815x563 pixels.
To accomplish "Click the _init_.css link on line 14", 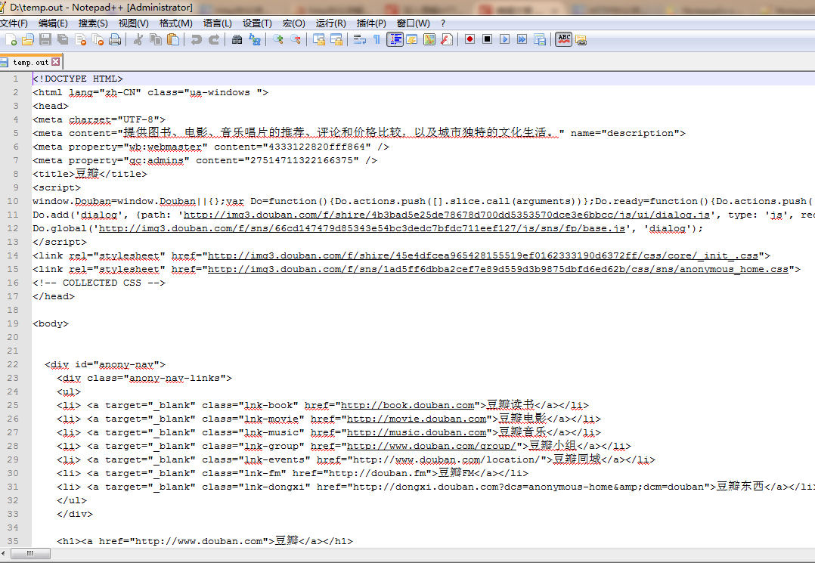I will coord(483,255).
